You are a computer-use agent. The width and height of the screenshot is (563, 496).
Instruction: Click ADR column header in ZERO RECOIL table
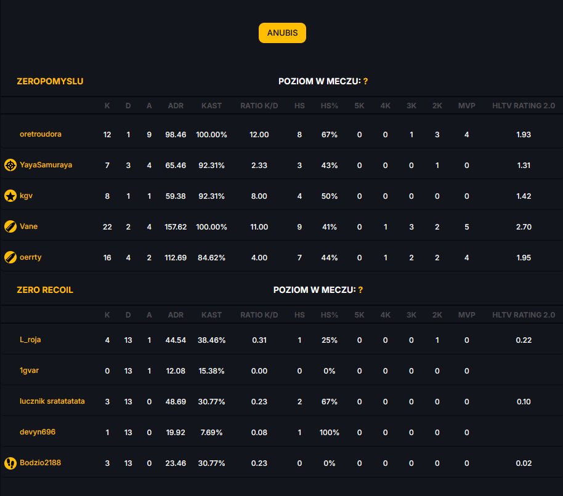(x=176, y=315)
